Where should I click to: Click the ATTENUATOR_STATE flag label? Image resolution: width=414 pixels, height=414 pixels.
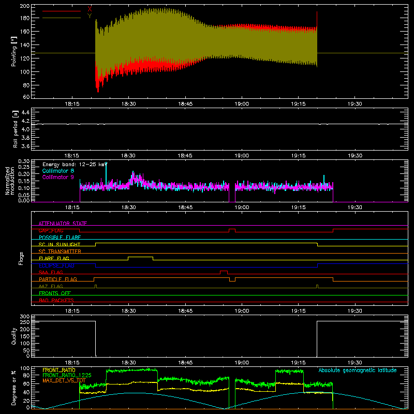tap(63, 224)
